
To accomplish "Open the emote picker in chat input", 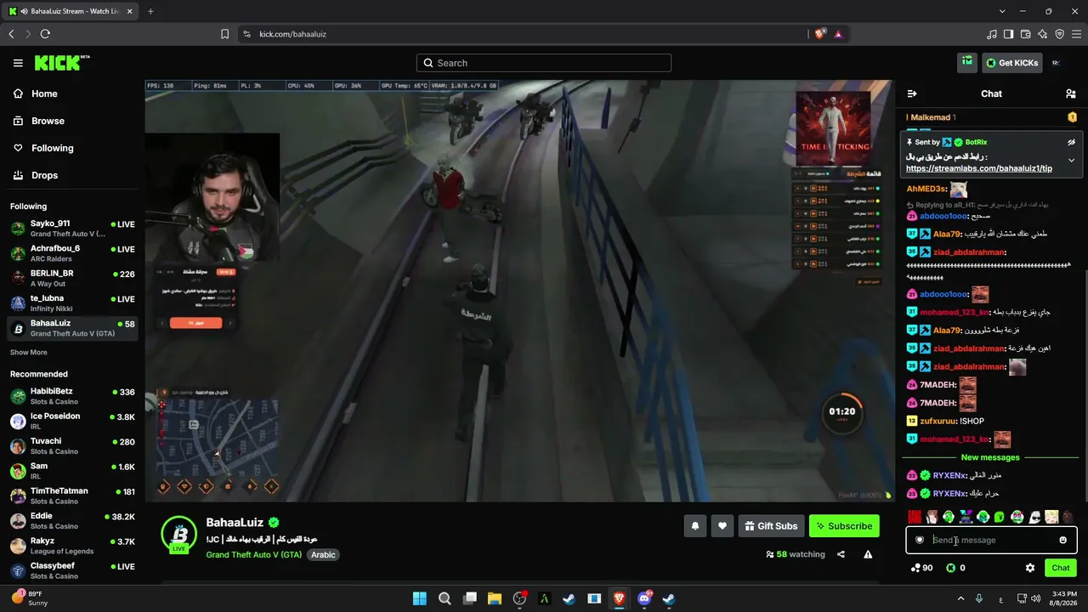I will tap(1062, 540).
